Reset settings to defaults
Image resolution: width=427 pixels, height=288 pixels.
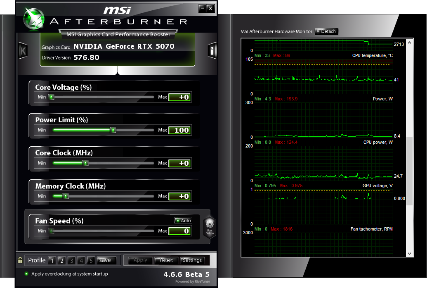(166, 260)
